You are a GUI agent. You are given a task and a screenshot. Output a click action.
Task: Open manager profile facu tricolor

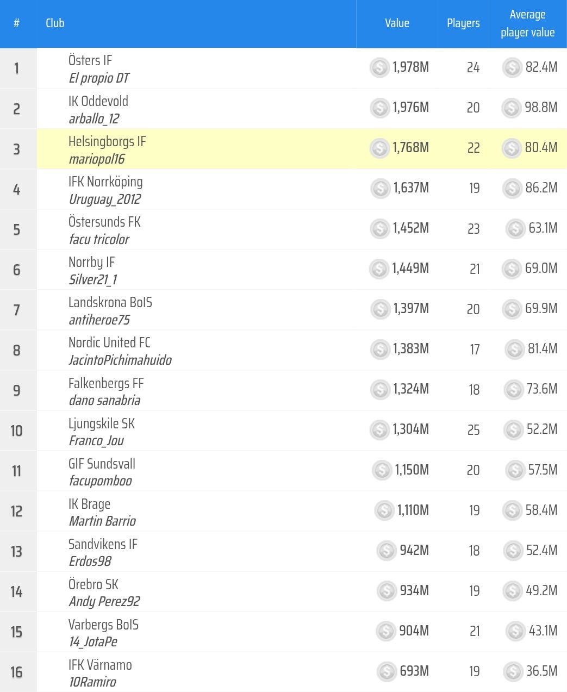pos(99,239)
